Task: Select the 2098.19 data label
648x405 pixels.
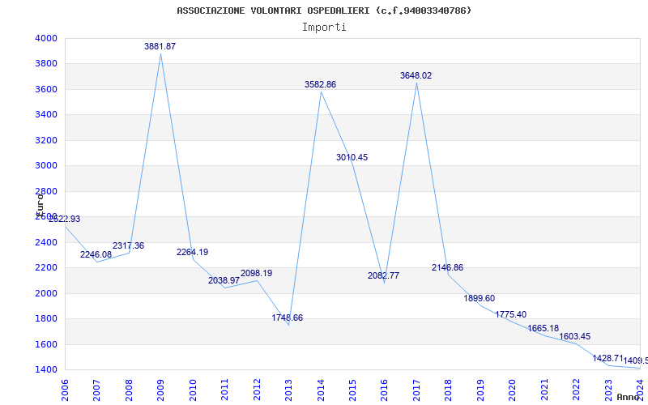Action: click(x=256, y=273)
